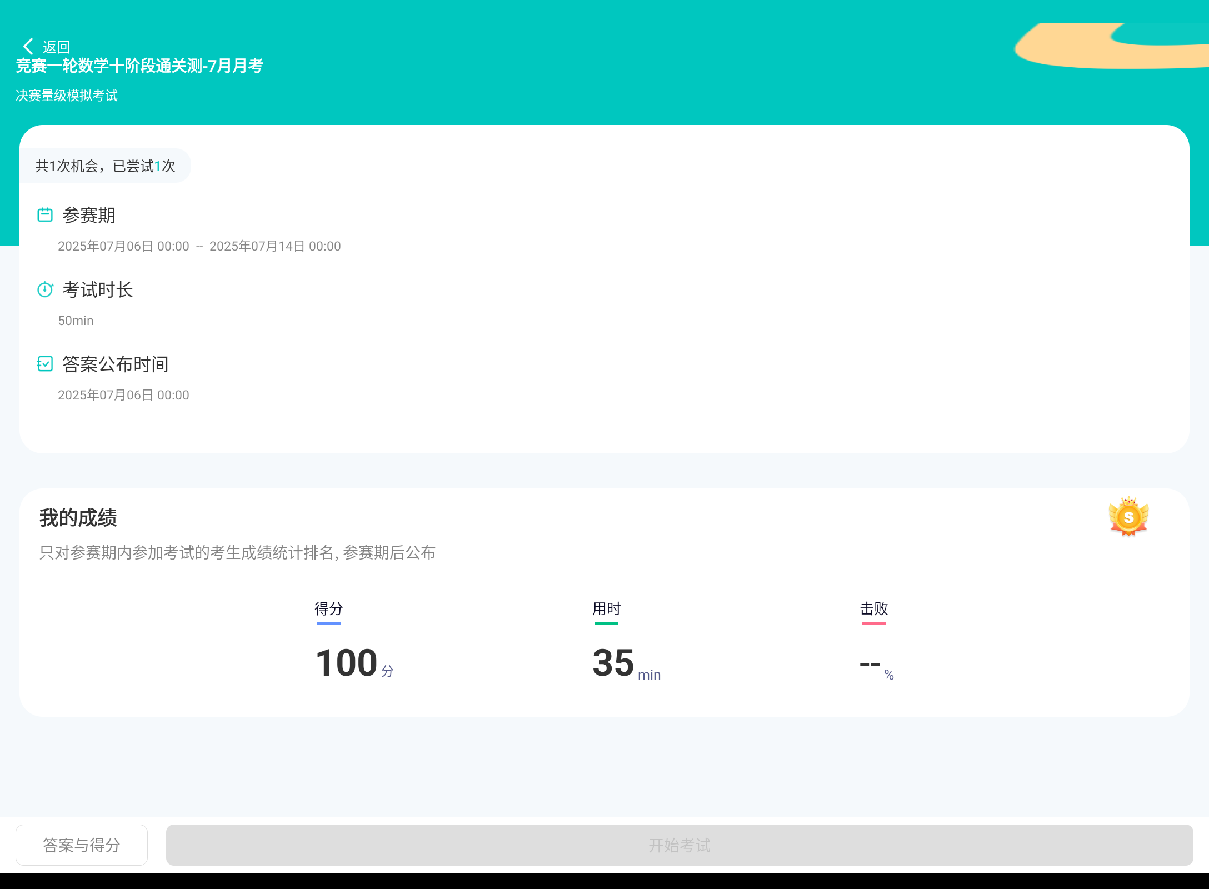Click the 50min exam duration text
The width and height of the screenshot is (1209, 889).
click(76, 321)
